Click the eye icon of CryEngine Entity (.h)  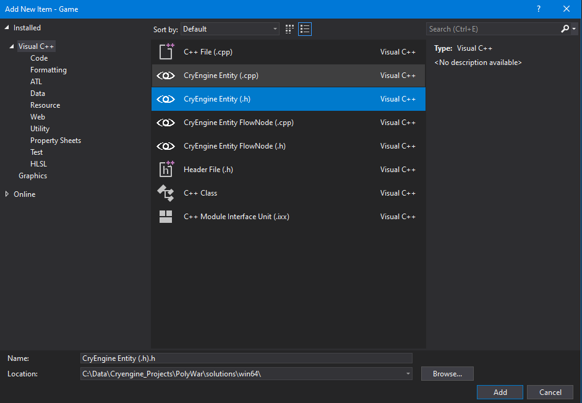(x=166, y=99)
